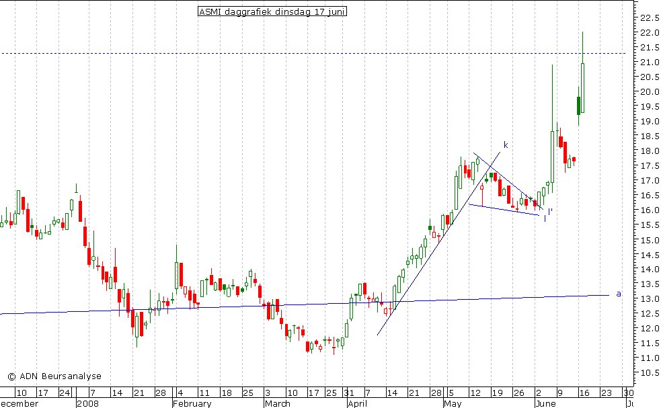Select date label '12' on time axis
Viewport: 661px width, 408px height.
[475, 393]
